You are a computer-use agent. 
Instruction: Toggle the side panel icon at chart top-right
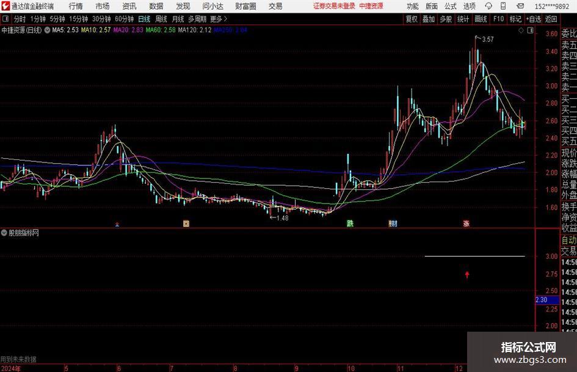(x=530, y=31)
